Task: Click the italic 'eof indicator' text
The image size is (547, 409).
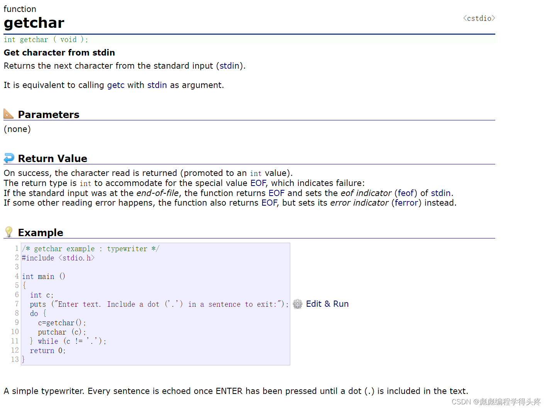Action: pyautogui.click(x=366, y=193)
